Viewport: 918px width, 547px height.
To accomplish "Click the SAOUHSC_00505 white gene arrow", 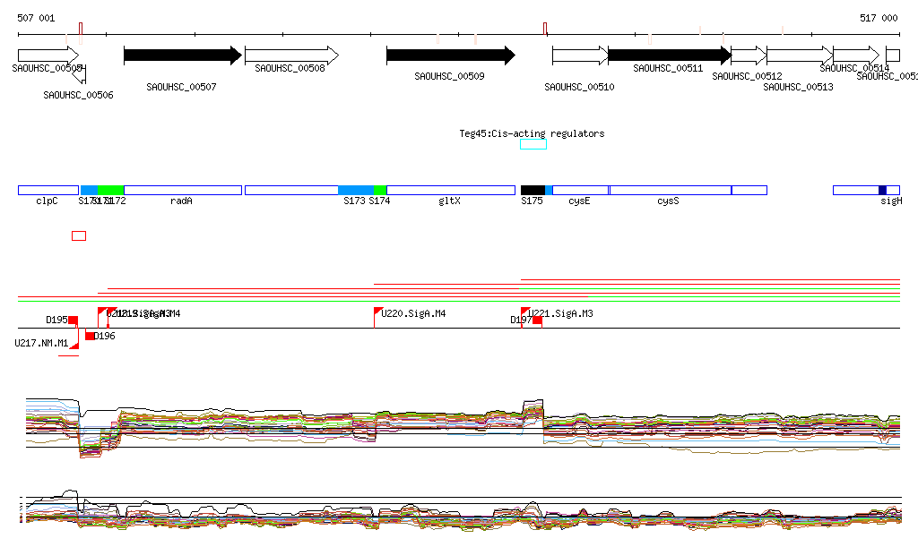I will (x=48, y=56).
